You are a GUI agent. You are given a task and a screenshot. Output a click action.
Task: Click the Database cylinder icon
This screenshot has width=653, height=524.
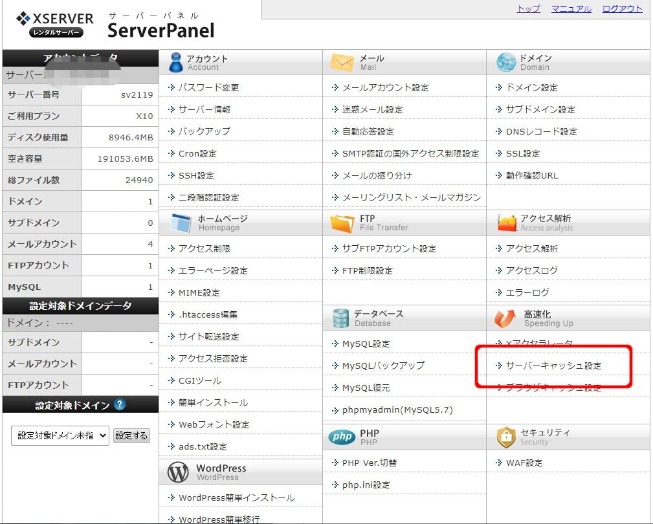point(340,318)
